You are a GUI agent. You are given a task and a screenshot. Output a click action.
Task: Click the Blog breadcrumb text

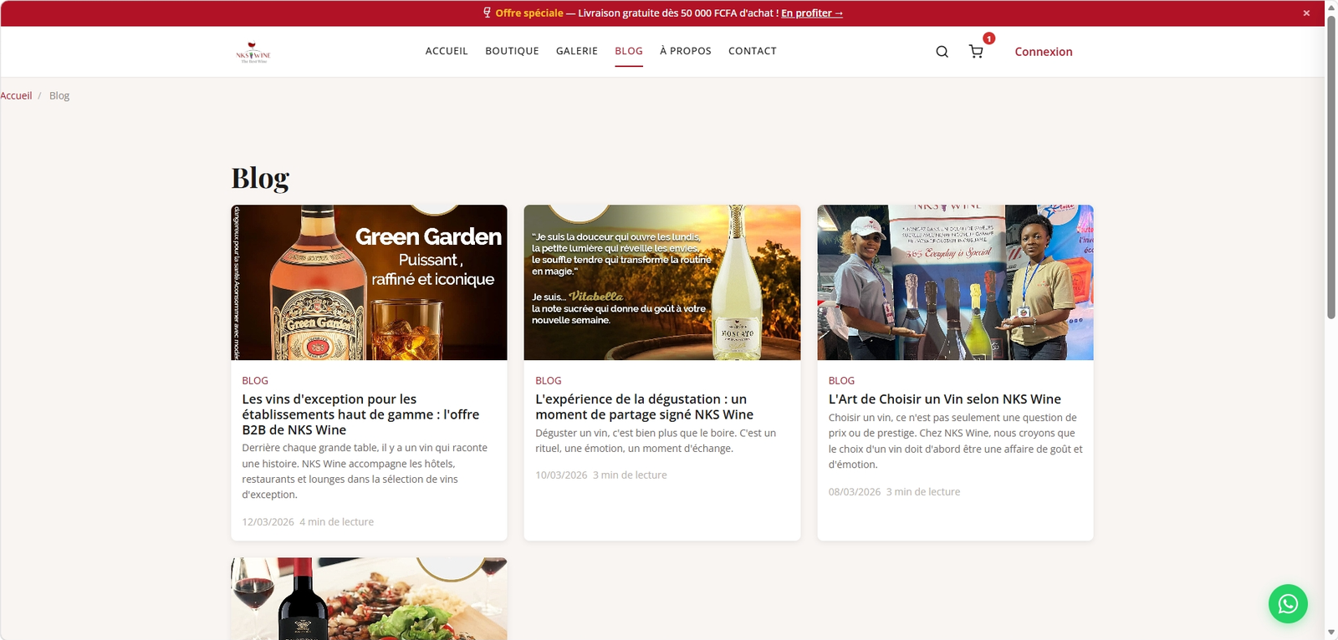click(x=59, y=96)
